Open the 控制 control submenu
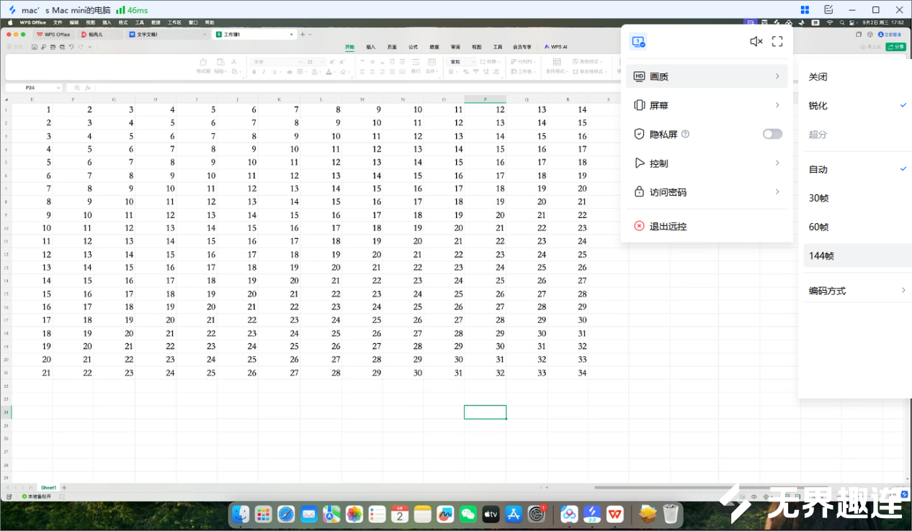The width and height of the screenshot is (912, 531). (707, 163)
